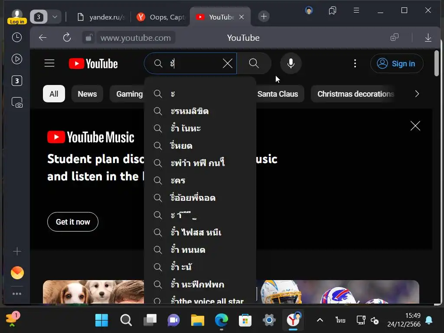
Task: Open the Chat app on taskbar
Action: pos(174,320)
